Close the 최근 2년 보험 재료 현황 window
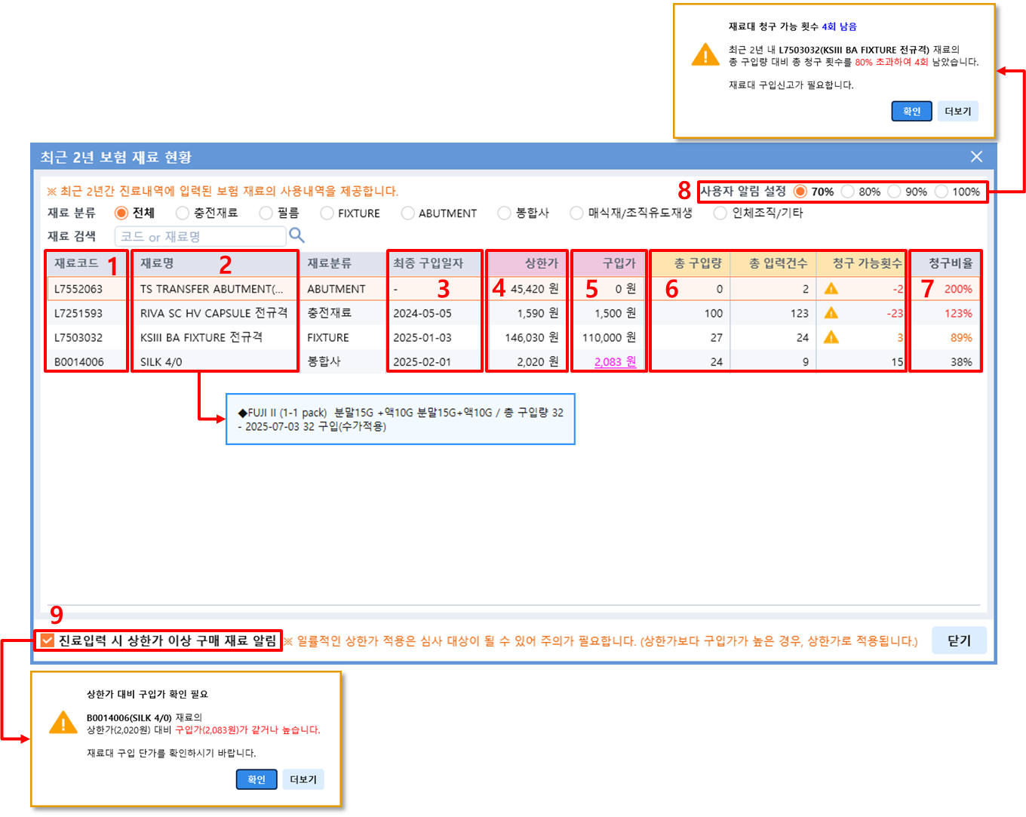This screenshot has height=817, width=1026. click(x=976, y=157)
